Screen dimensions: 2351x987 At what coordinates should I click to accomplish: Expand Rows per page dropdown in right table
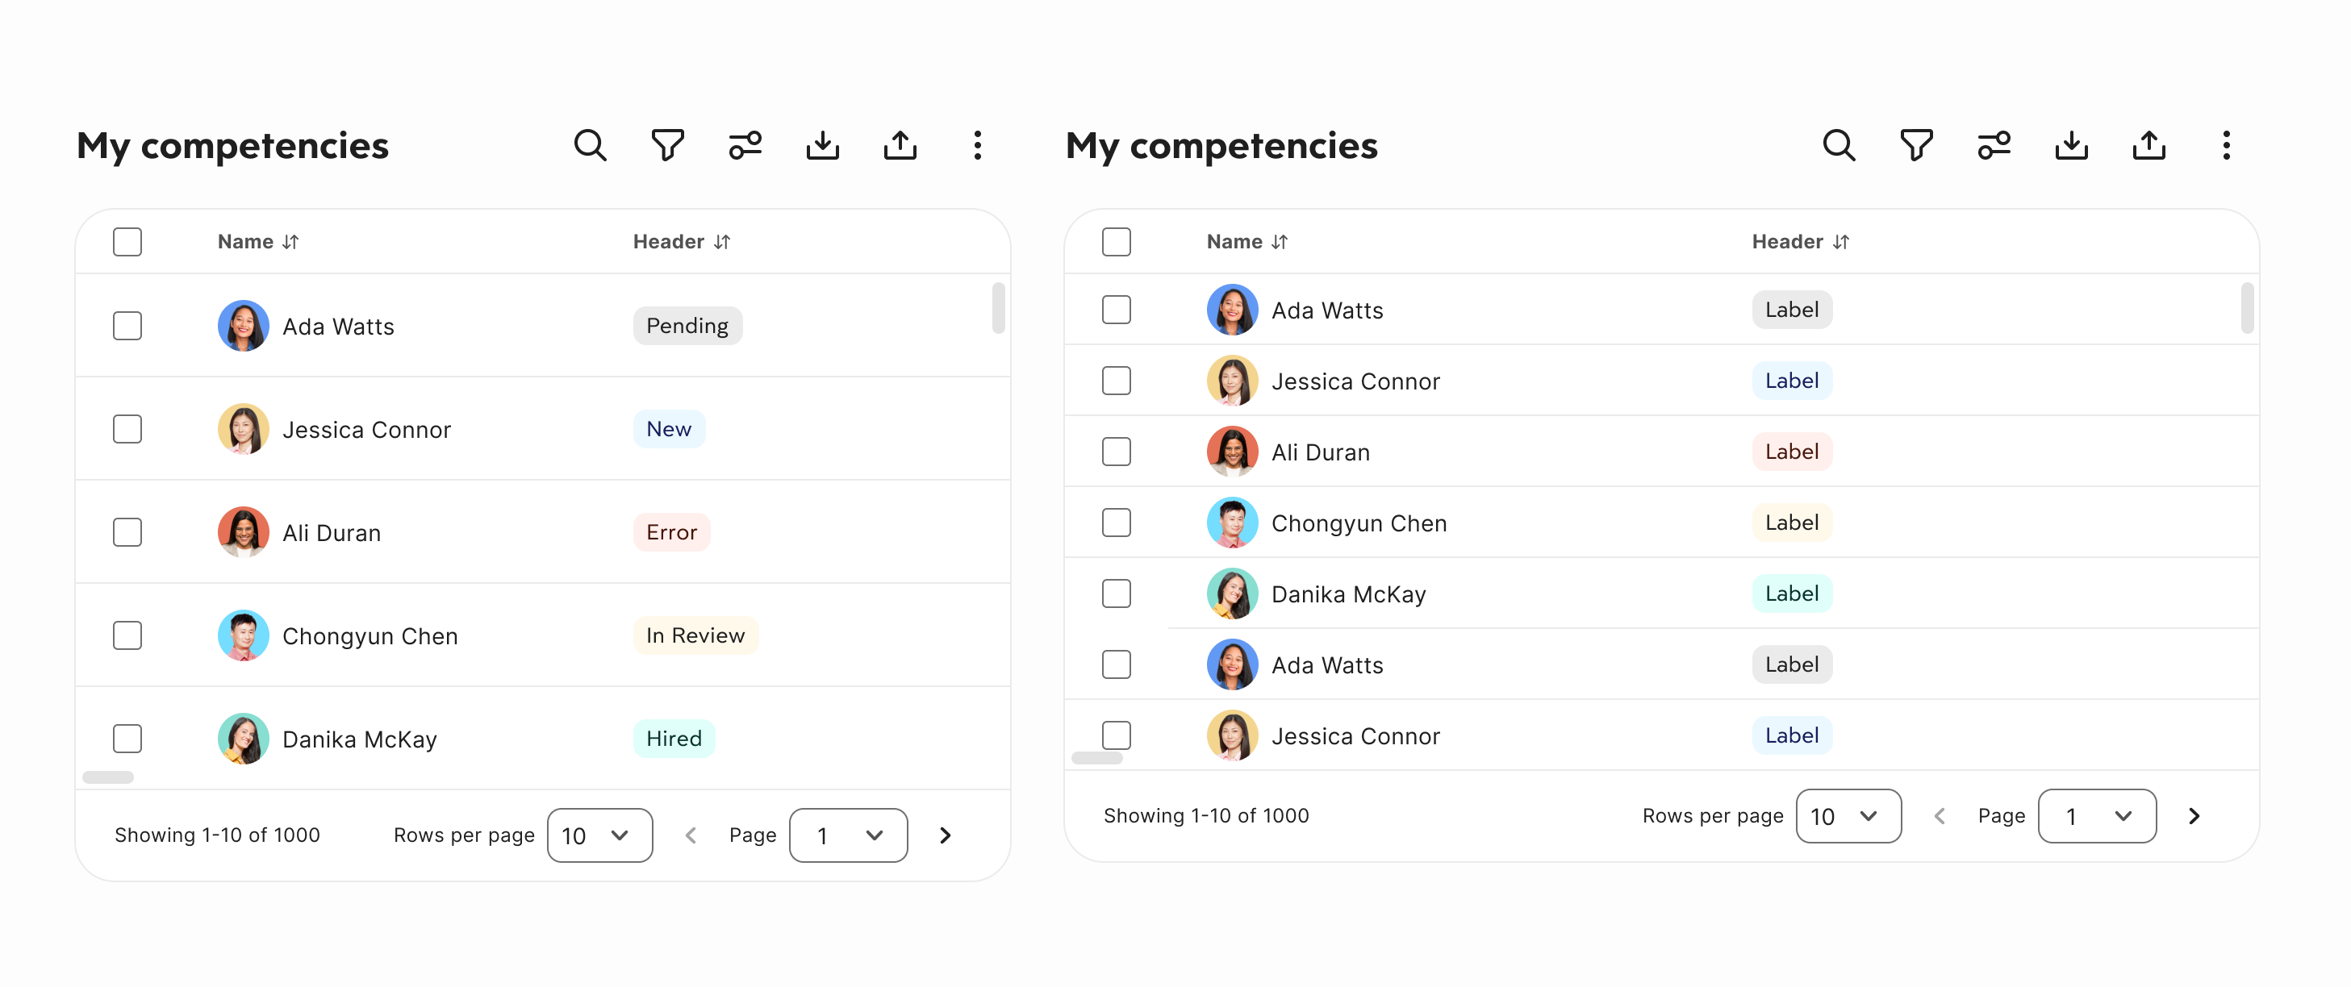[1848, 815]
